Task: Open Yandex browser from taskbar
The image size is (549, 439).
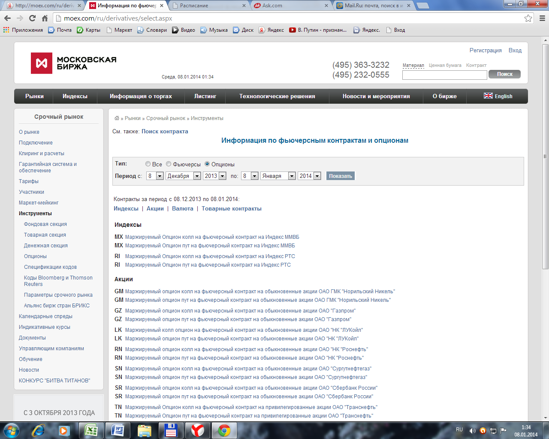Action: [x=197, y=430]
